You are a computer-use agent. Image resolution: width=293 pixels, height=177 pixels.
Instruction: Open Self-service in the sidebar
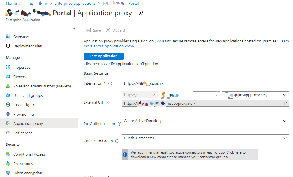tap(23, 133)
